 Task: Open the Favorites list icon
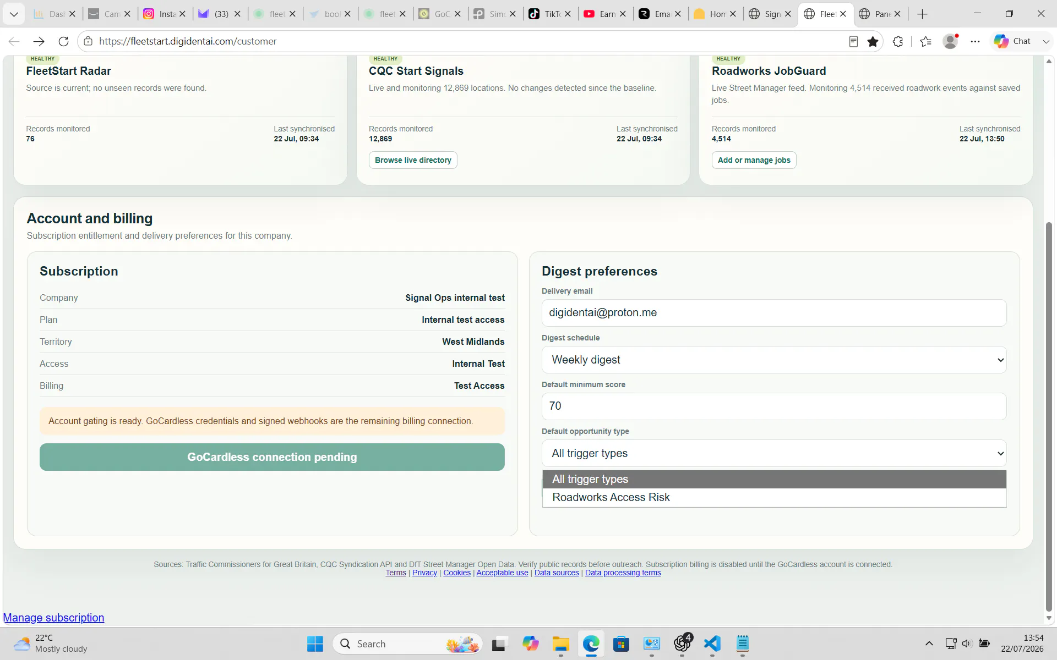pyautogui.click(x=925, y=41)
